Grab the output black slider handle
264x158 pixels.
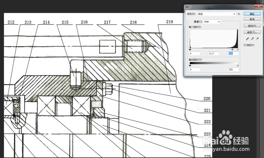click(190, 65)
